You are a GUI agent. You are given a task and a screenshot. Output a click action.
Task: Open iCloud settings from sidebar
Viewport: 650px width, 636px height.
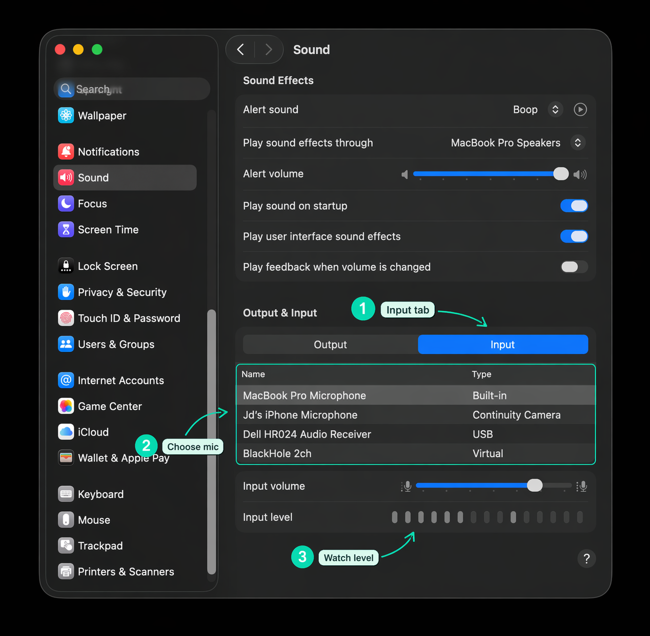point(66,432)
